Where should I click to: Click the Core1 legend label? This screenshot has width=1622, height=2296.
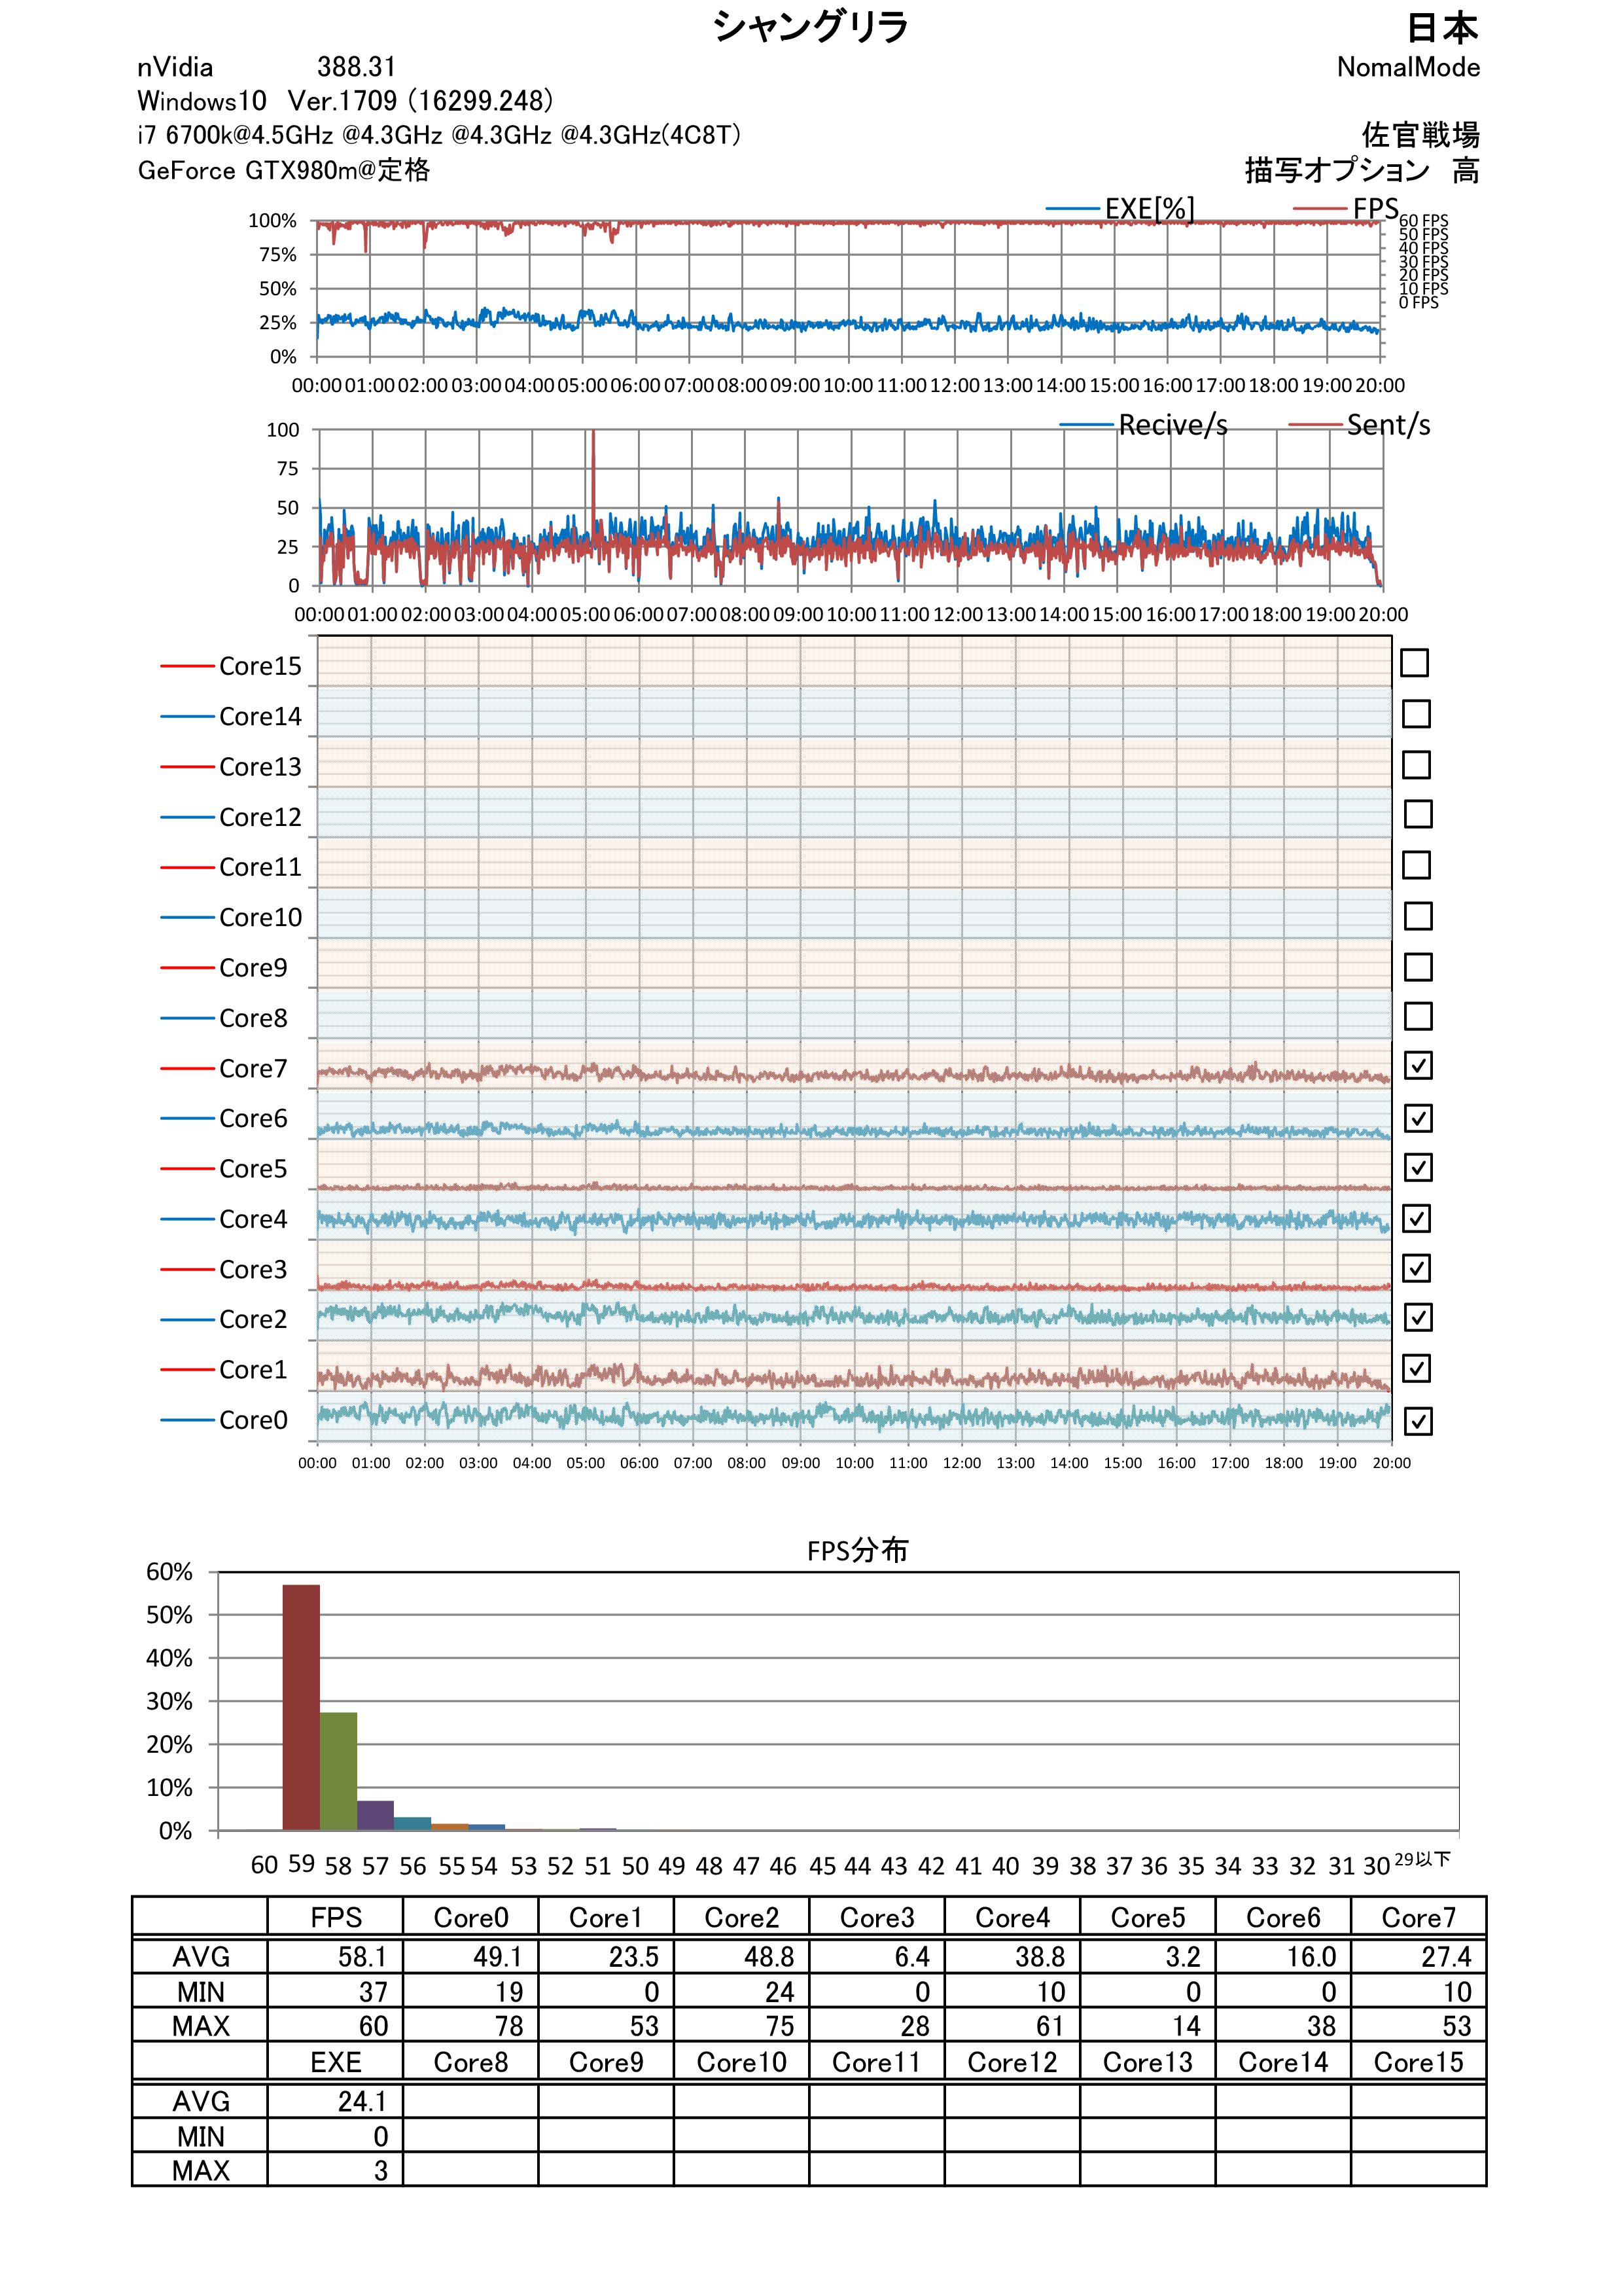click(x=253, y=1370)
